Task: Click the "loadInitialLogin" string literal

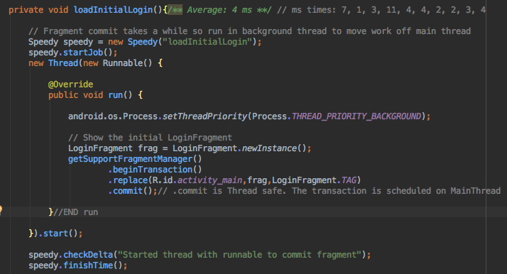Action: 207,42
